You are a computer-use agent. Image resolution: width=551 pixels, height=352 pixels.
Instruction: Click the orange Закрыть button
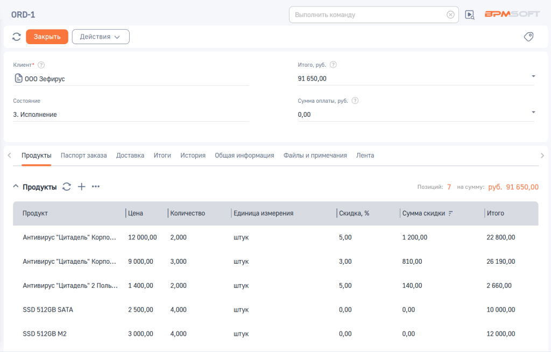click(47, 37)
